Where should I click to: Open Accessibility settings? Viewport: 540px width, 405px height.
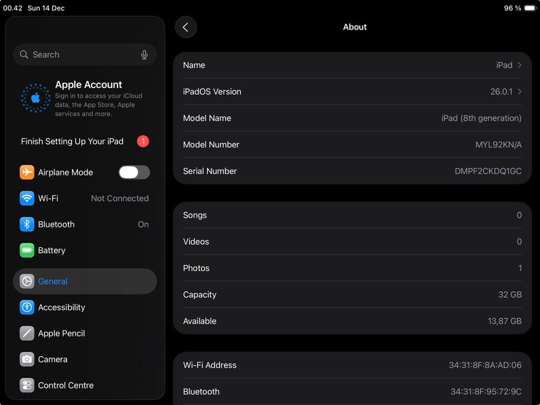pos(85,307)
